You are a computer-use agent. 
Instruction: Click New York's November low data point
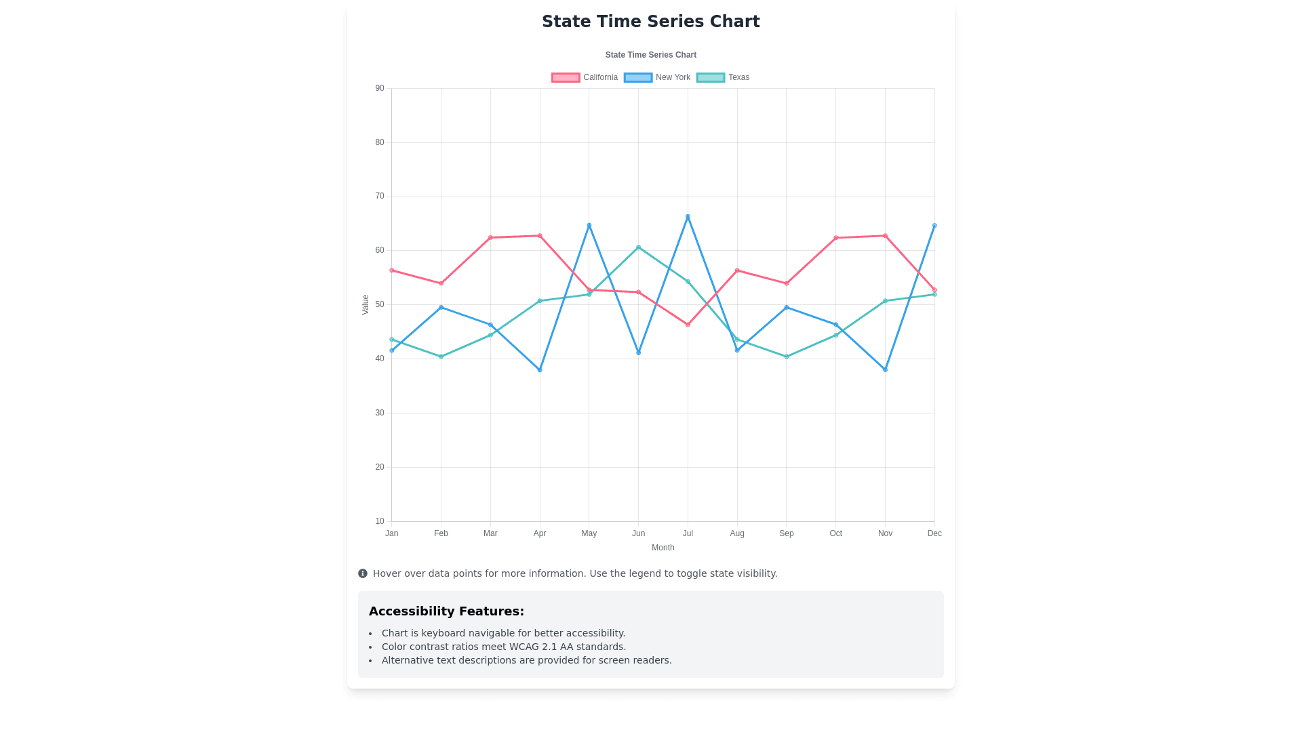pyautogui.click(x=885, y=370)
